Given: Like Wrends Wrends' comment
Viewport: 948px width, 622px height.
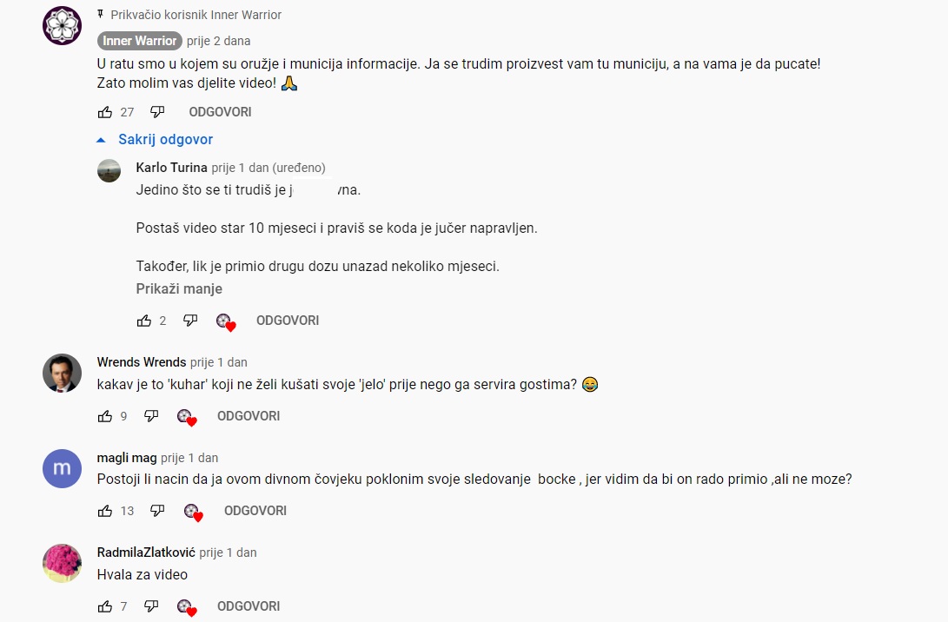Looking at the screenshot, I should pyautogui.click(x=105, y=416).
